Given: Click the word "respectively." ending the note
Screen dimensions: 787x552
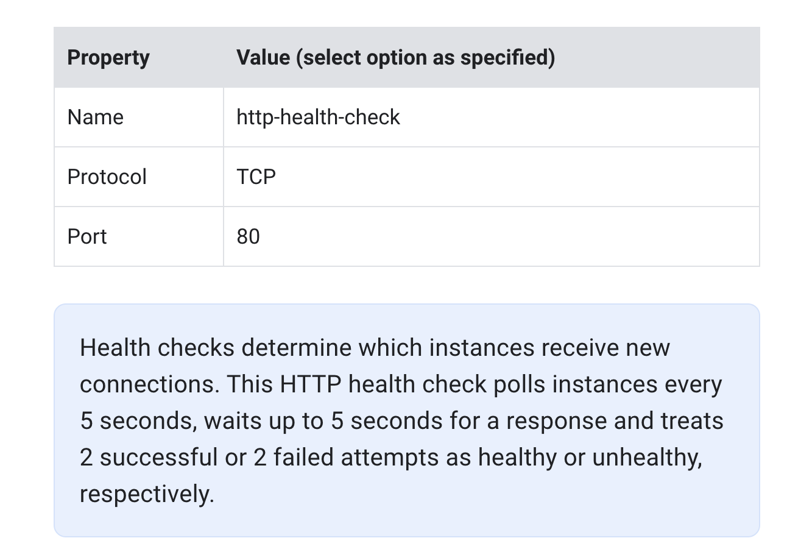Looking at the screenshot, I should pos(147,494).
